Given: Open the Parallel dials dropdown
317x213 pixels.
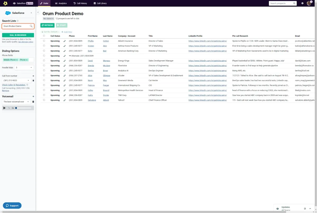Looking at the screenshot, I should pyautogui.click(x=24, y=68).
